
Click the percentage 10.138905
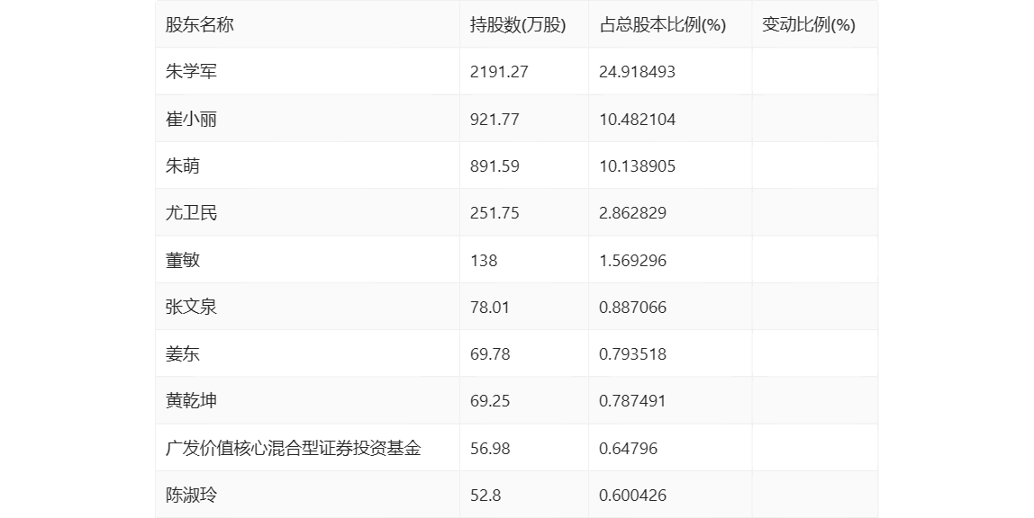tap(637, 165)
